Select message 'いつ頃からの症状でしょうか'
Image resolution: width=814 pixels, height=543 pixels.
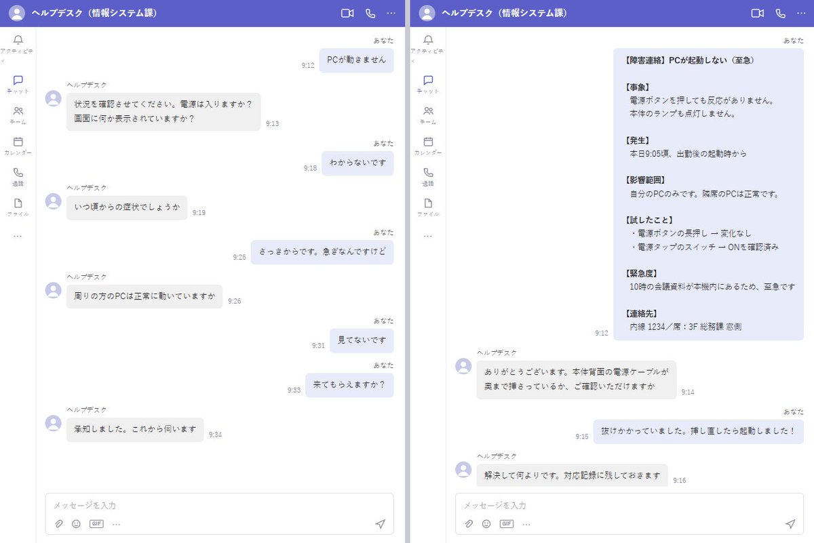127,207
